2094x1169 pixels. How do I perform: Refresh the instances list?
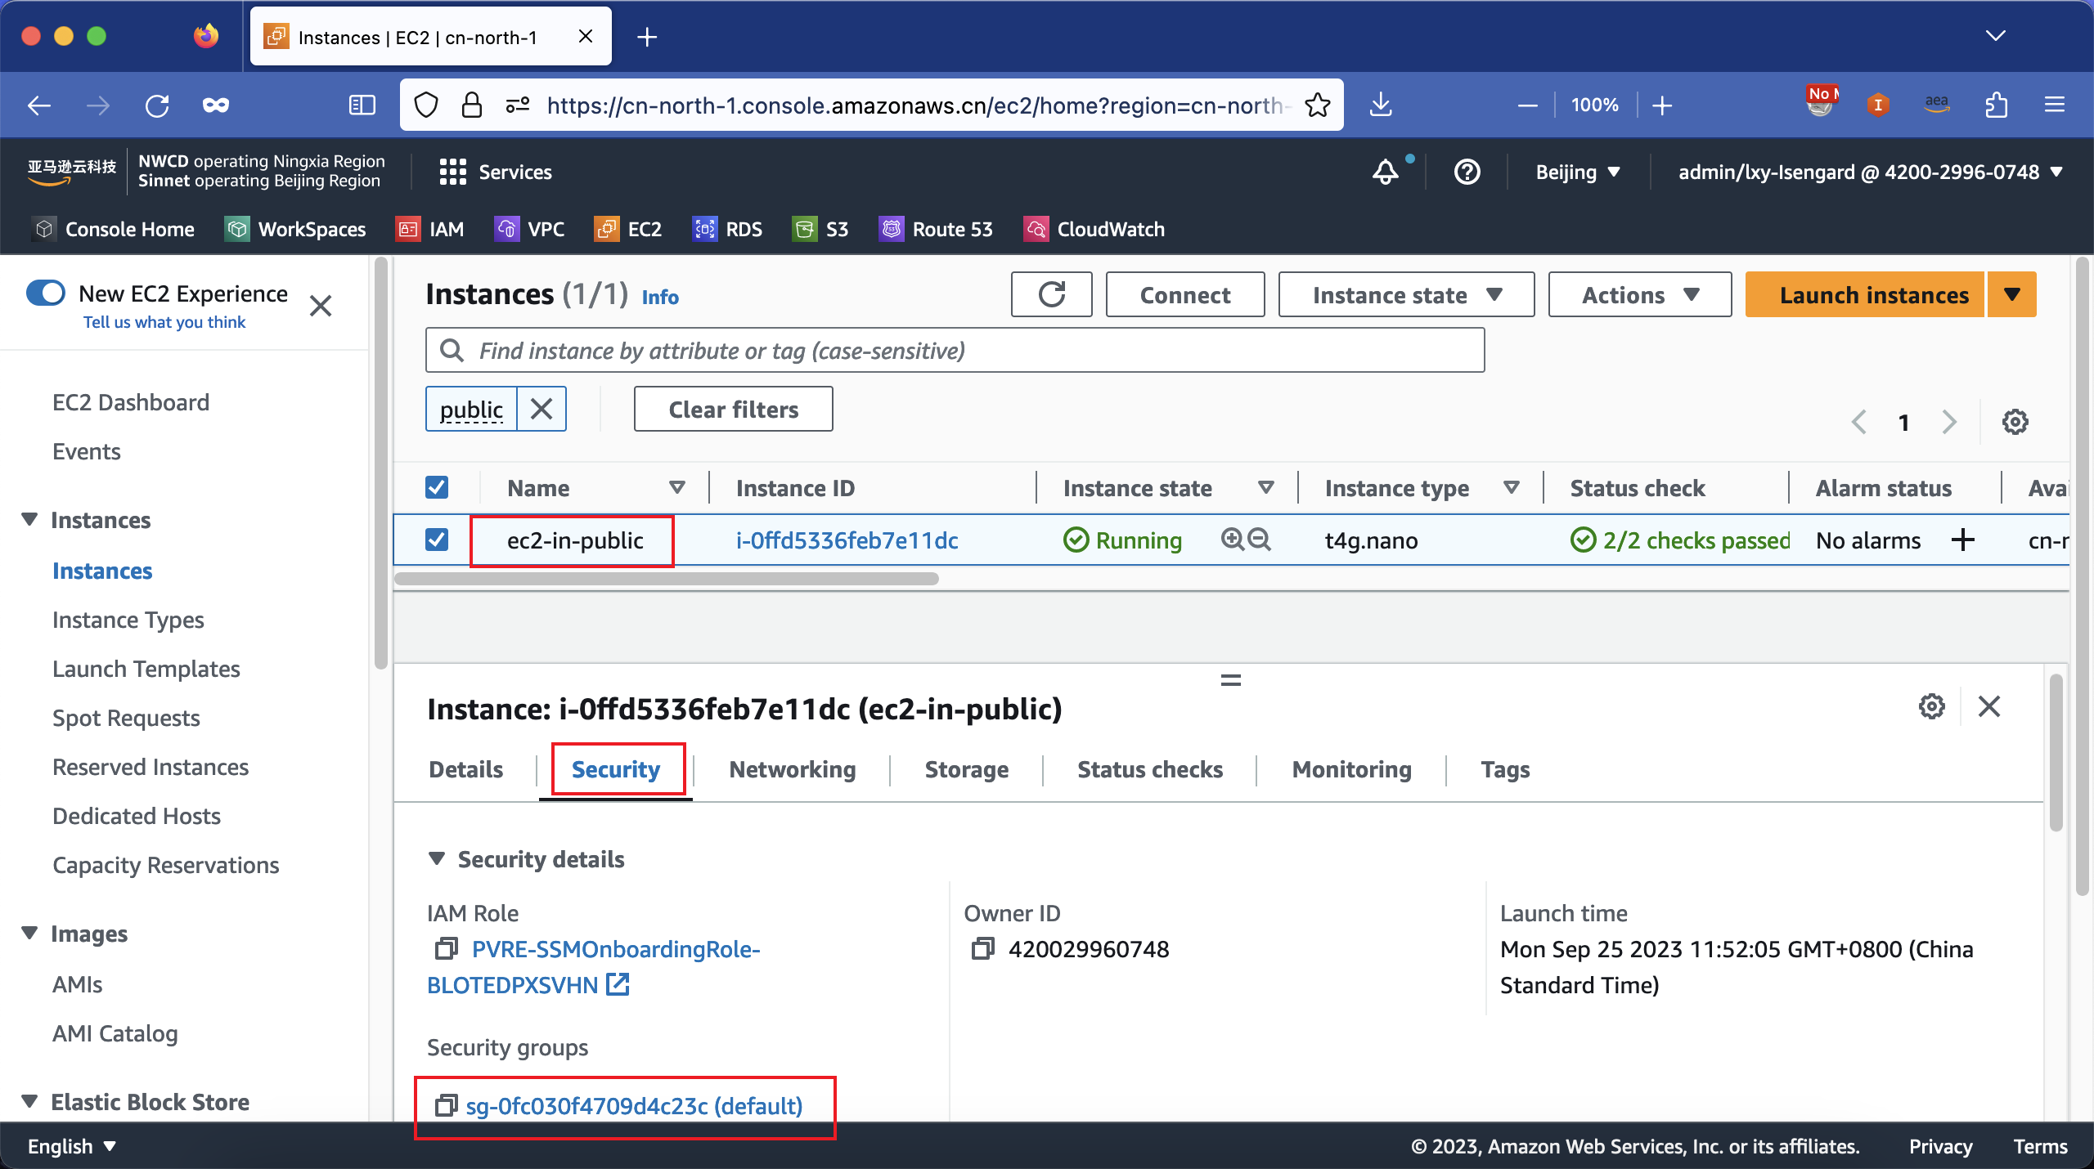click(x=1052, y=294)
